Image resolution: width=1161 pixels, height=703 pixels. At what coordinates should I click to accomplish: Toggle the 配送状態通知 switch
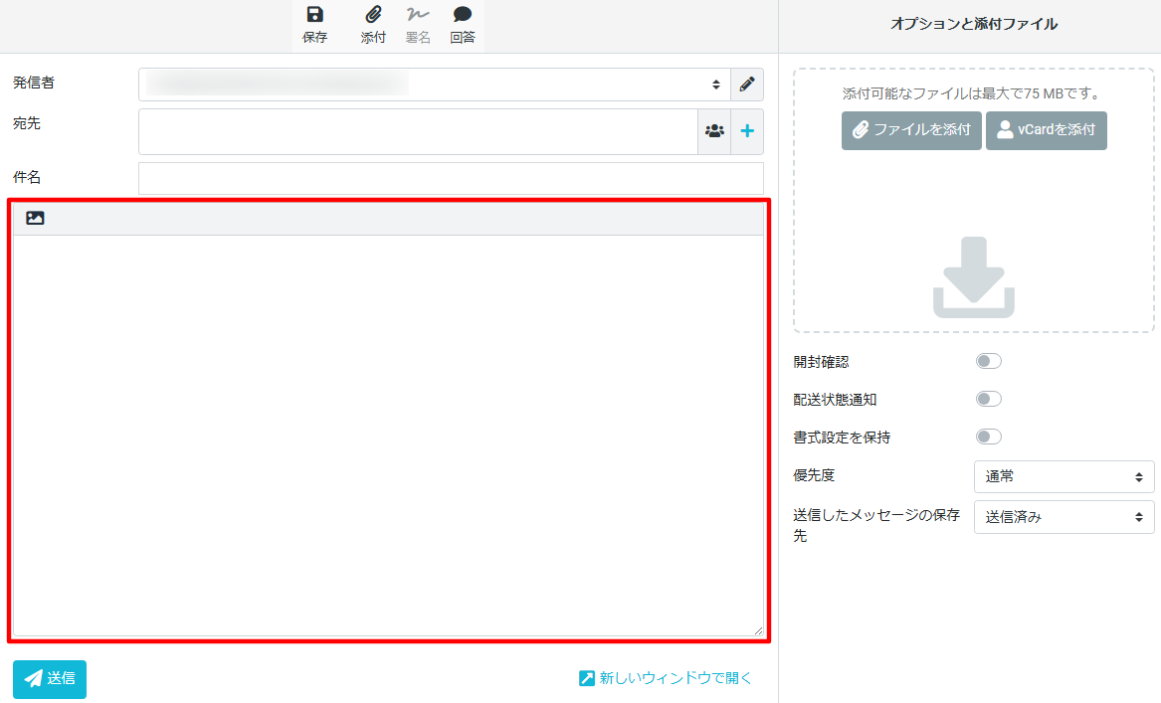click(989, 399)
